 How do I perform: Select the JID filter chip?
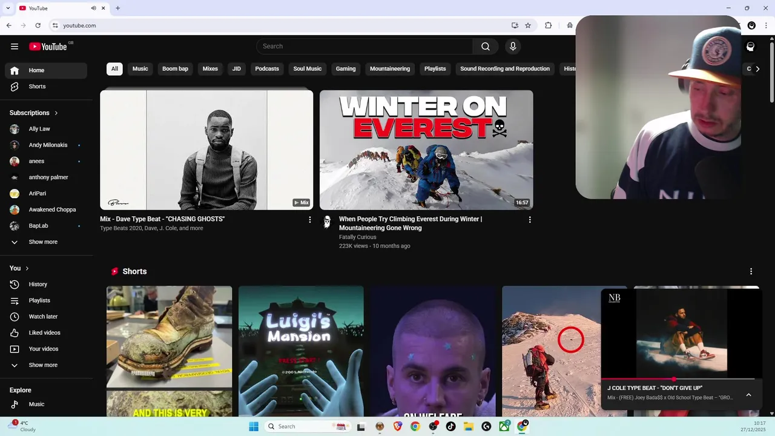click(x=237, y=69)
